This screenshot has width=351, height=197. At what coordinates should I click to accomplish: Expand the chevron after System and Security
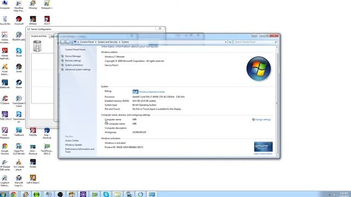click(120, 42)
